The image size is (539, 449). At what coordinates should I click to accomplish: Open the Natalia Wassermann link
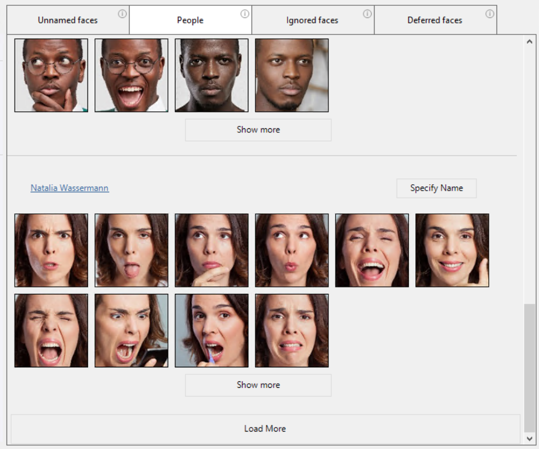coord(69,188)
